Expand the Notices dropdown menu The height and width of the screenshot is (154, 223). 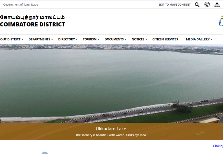(139, 39)
